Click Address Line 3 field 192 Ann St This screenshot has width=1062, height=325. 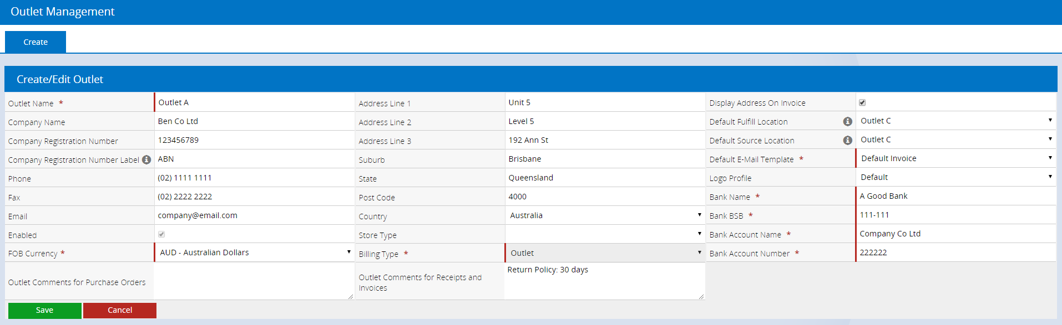tap(605, 140)
